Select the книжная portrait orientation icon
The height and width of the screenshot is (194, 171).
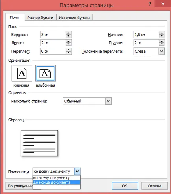(x=22, y=73)
